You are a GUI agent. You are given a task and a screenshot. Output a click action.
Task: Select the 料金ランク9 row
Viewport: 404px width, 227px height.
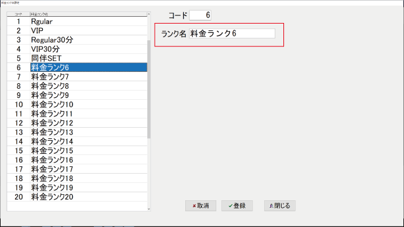[77, 95]
